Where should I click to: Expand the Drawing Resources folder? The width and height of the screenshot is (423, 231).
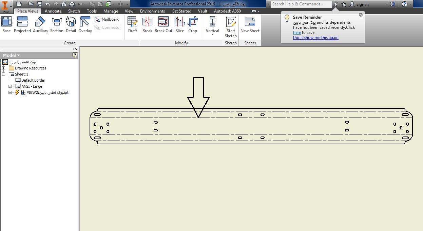3,68
